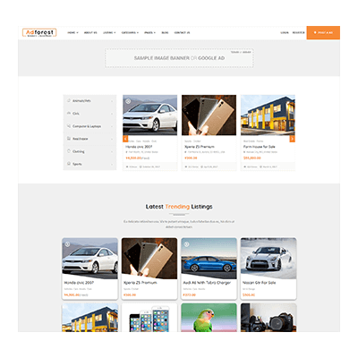Image resolution: width=358 pixels, height=358 pixels.
Task: Click the Real Estate category icon
Action: [69, 139]
